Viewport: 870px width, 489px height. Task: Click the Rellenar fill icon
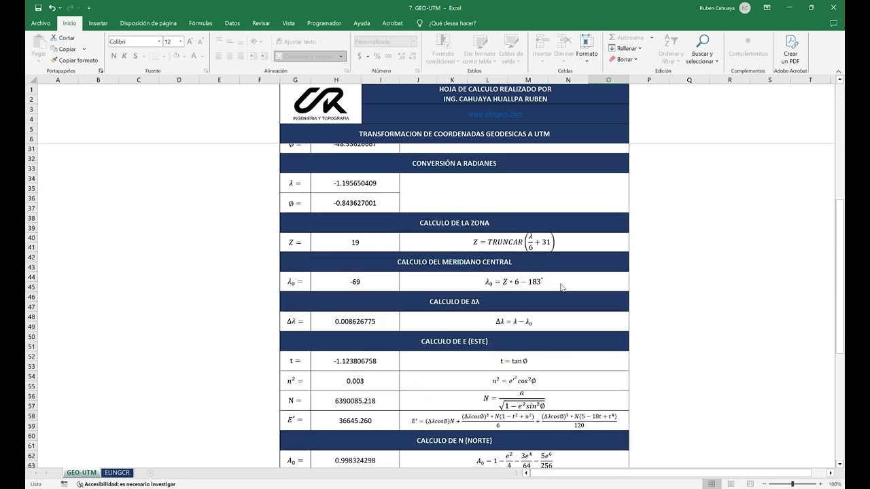(612, 49)
